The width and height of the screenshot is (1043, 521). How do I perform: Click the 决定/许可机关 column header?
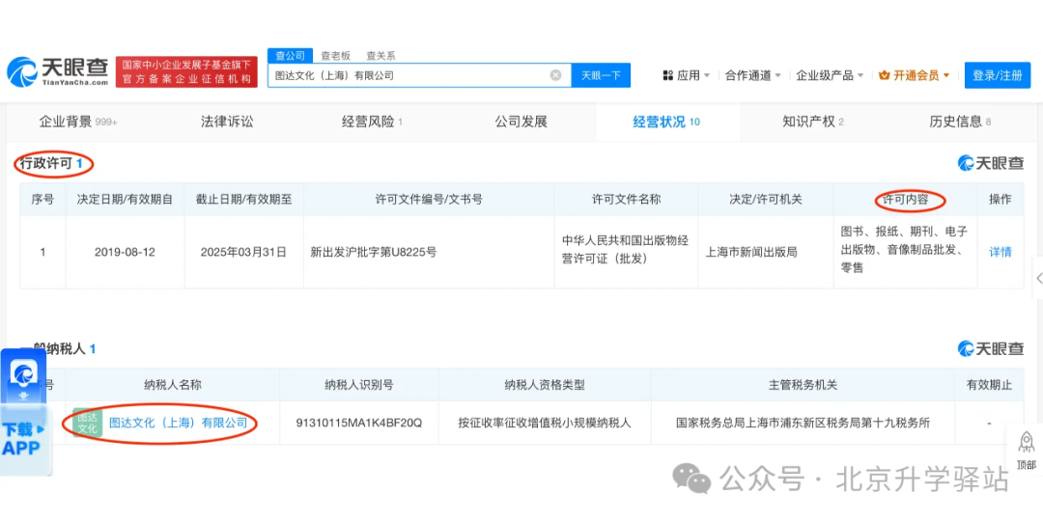coord(766,200)
